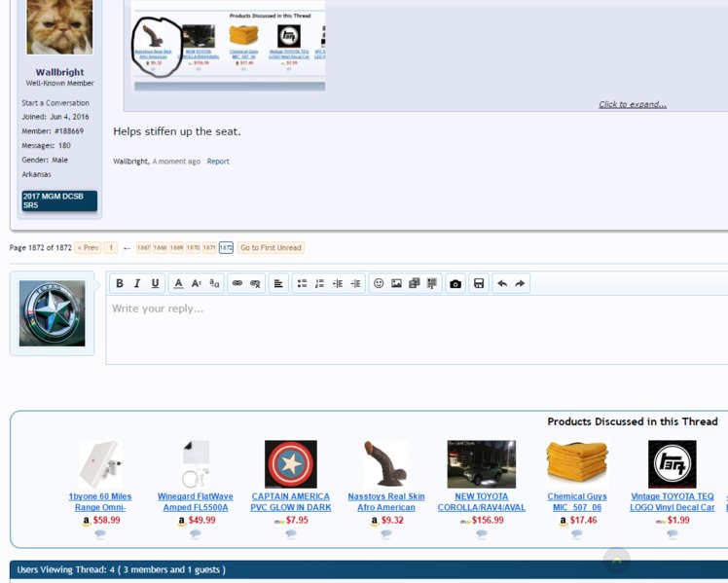
Task: Click Go to First Unread button
Action: pyautogui.click(x=272, y=247)
